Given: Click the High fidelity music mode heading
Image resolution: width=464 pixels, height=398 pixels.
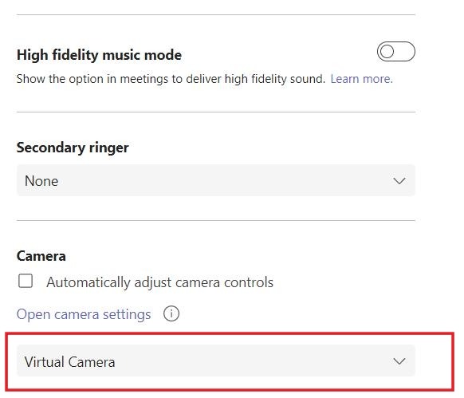Looking at the screenshot, I should [x=99, y=55].
